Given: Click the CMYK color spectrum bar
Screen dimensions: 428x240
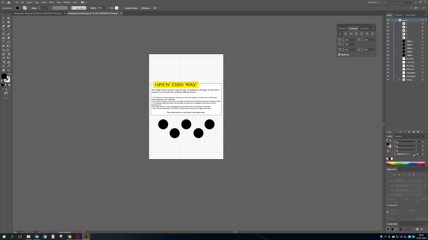Looking at the screenshot, I should [405, 163].
